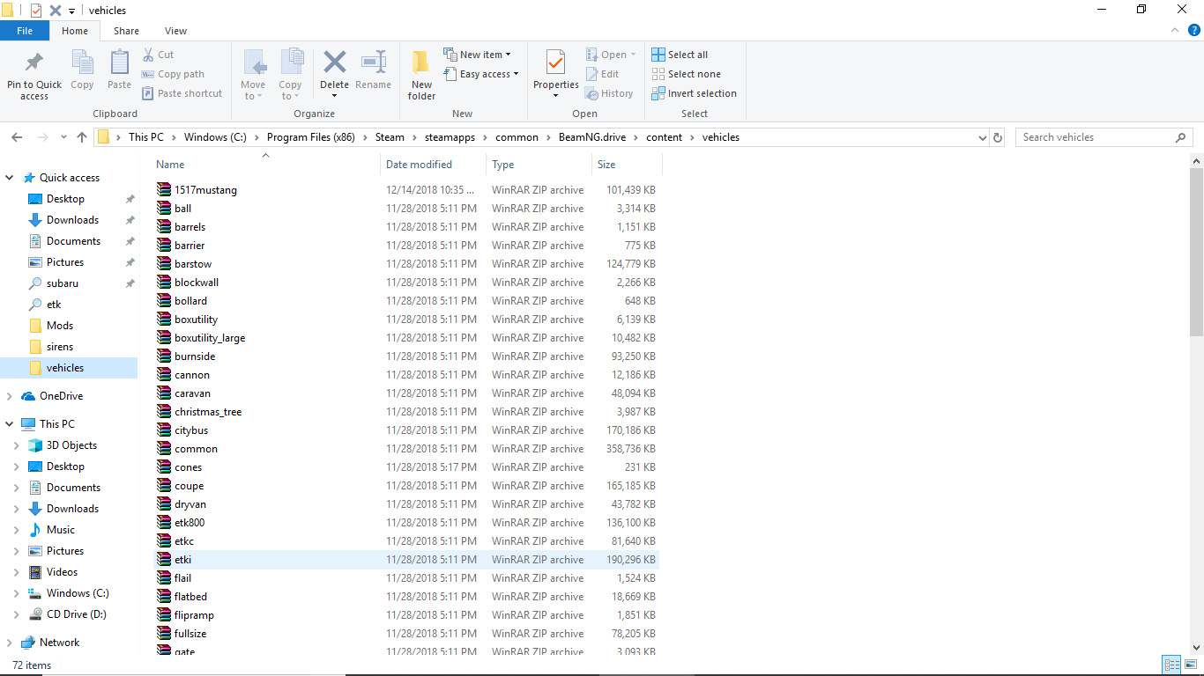Click steamapps in the address breadcrumb
Screen dimensions: 1204x676
click(x=450, y=137)
